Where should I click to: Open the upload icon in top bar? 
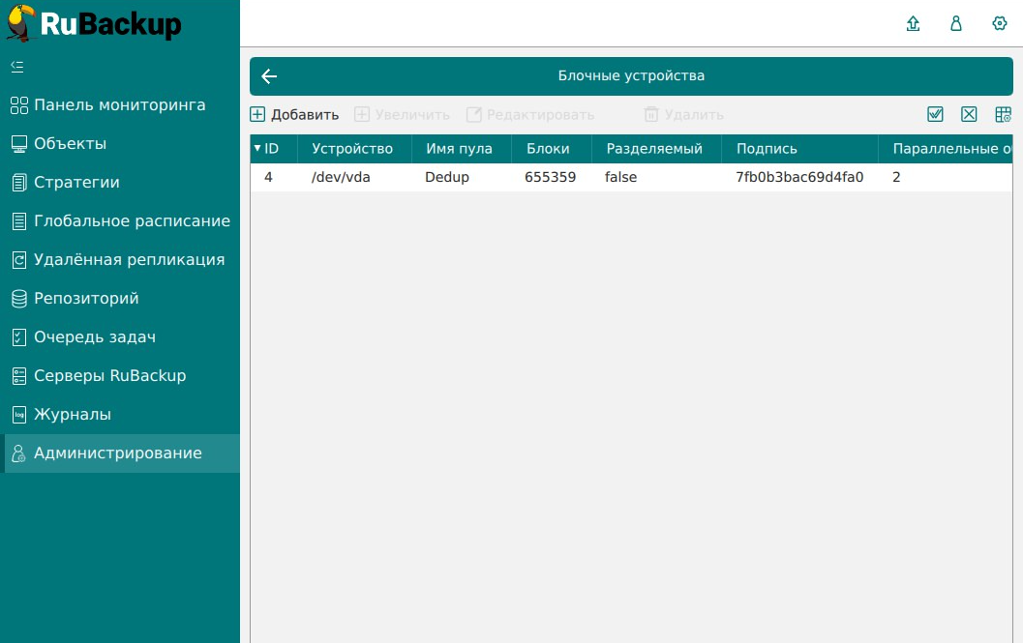point(913,24)
